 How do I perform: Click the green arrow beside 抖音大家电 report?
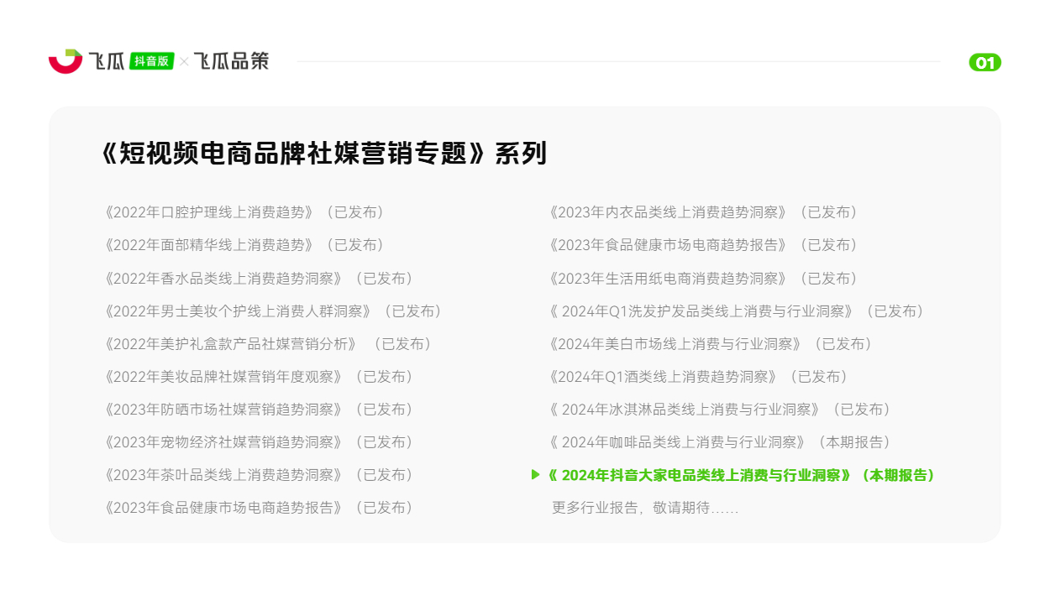pyautogui.click(x=536, y=475)
